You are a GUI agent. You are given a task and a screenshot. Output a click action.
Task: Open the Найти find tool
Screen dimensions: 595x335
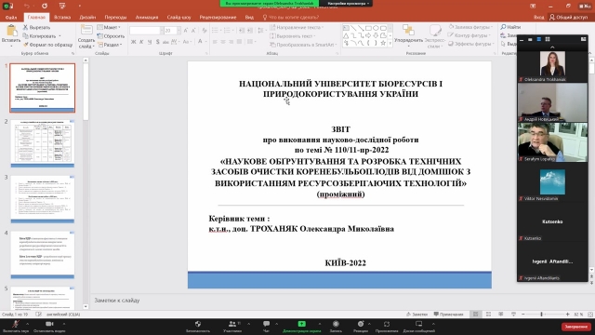(x=510, y=27)
